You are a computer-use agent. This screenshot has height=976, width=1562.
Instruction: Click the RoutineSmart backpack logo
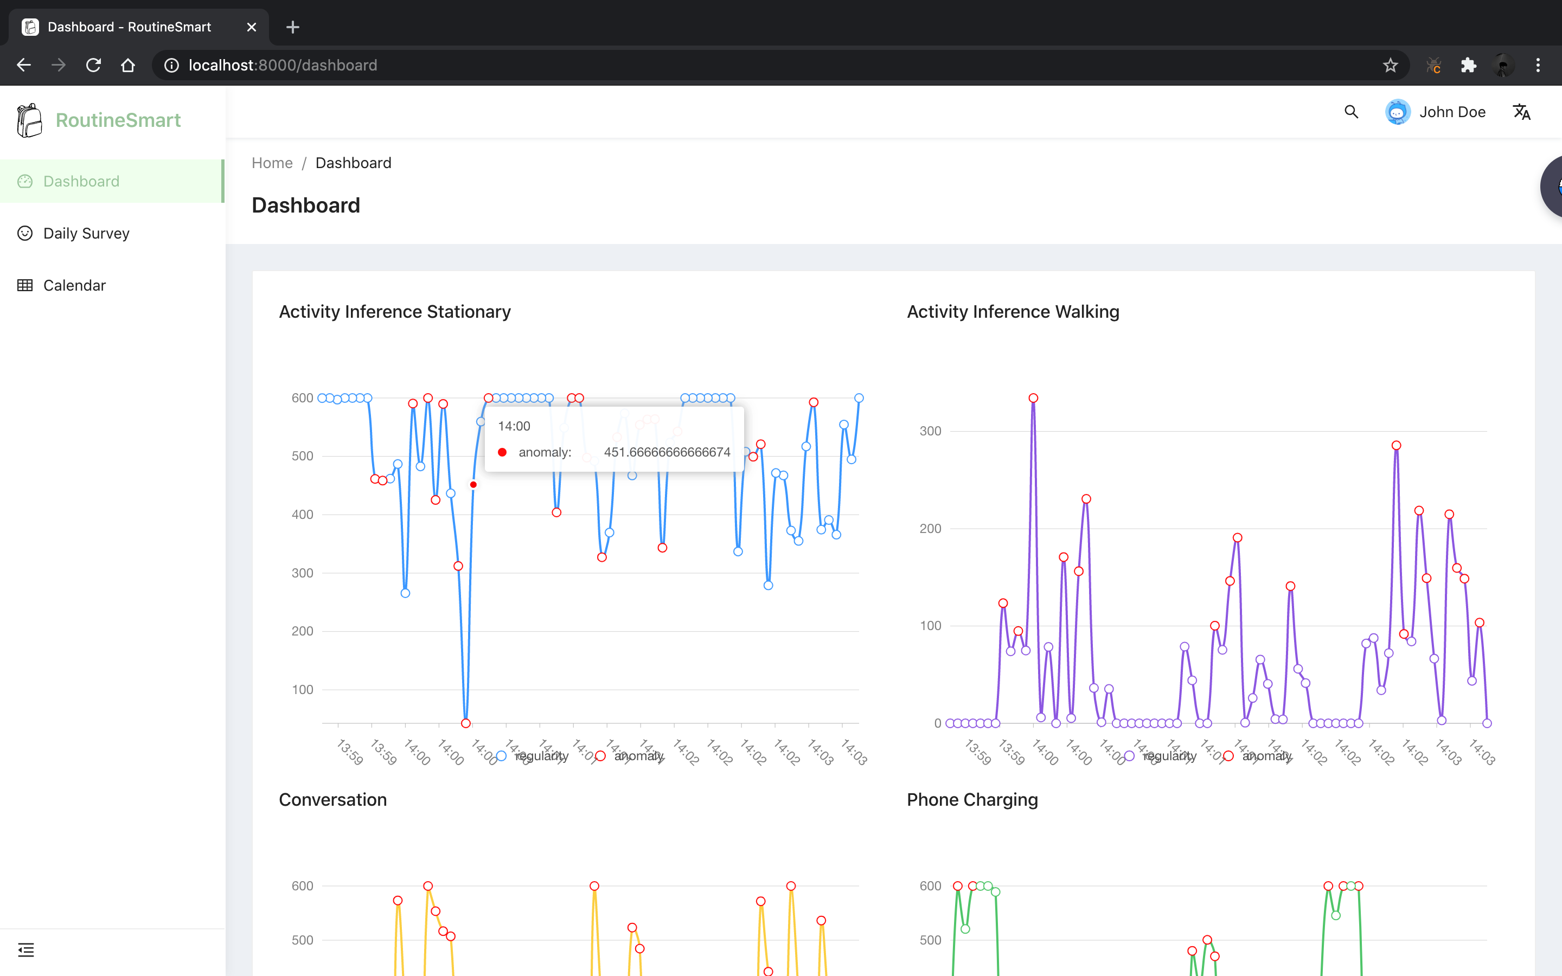pos(30,120)
